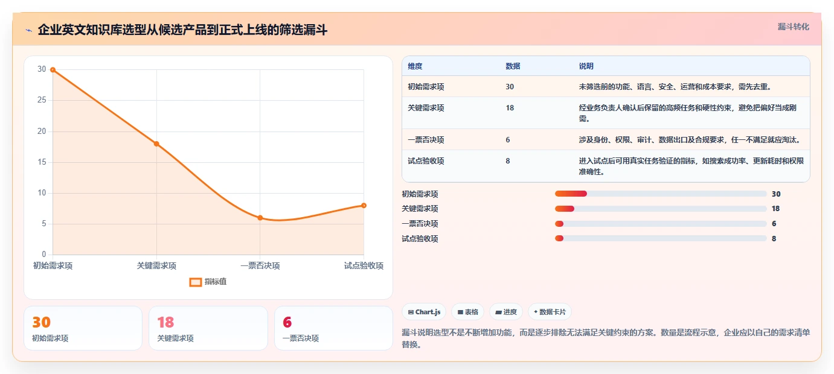Click the 试点验收项 progress bar

[661, 238]
